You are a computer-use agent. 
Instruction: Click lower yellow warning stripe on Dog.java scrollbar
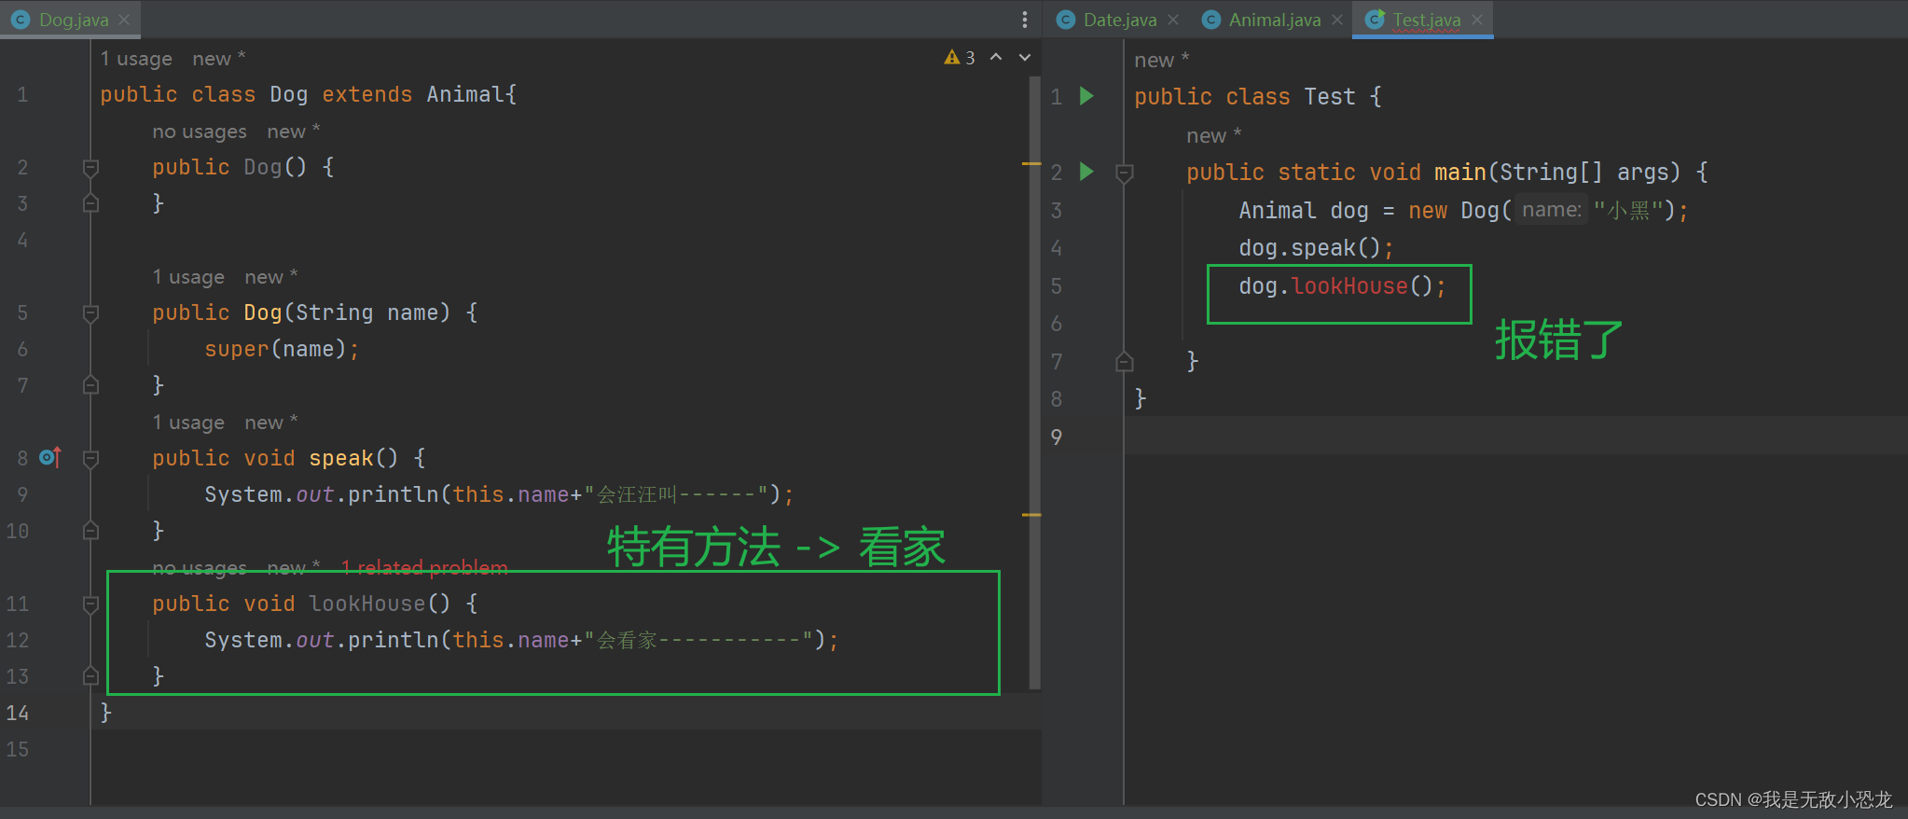point(1031,515)
